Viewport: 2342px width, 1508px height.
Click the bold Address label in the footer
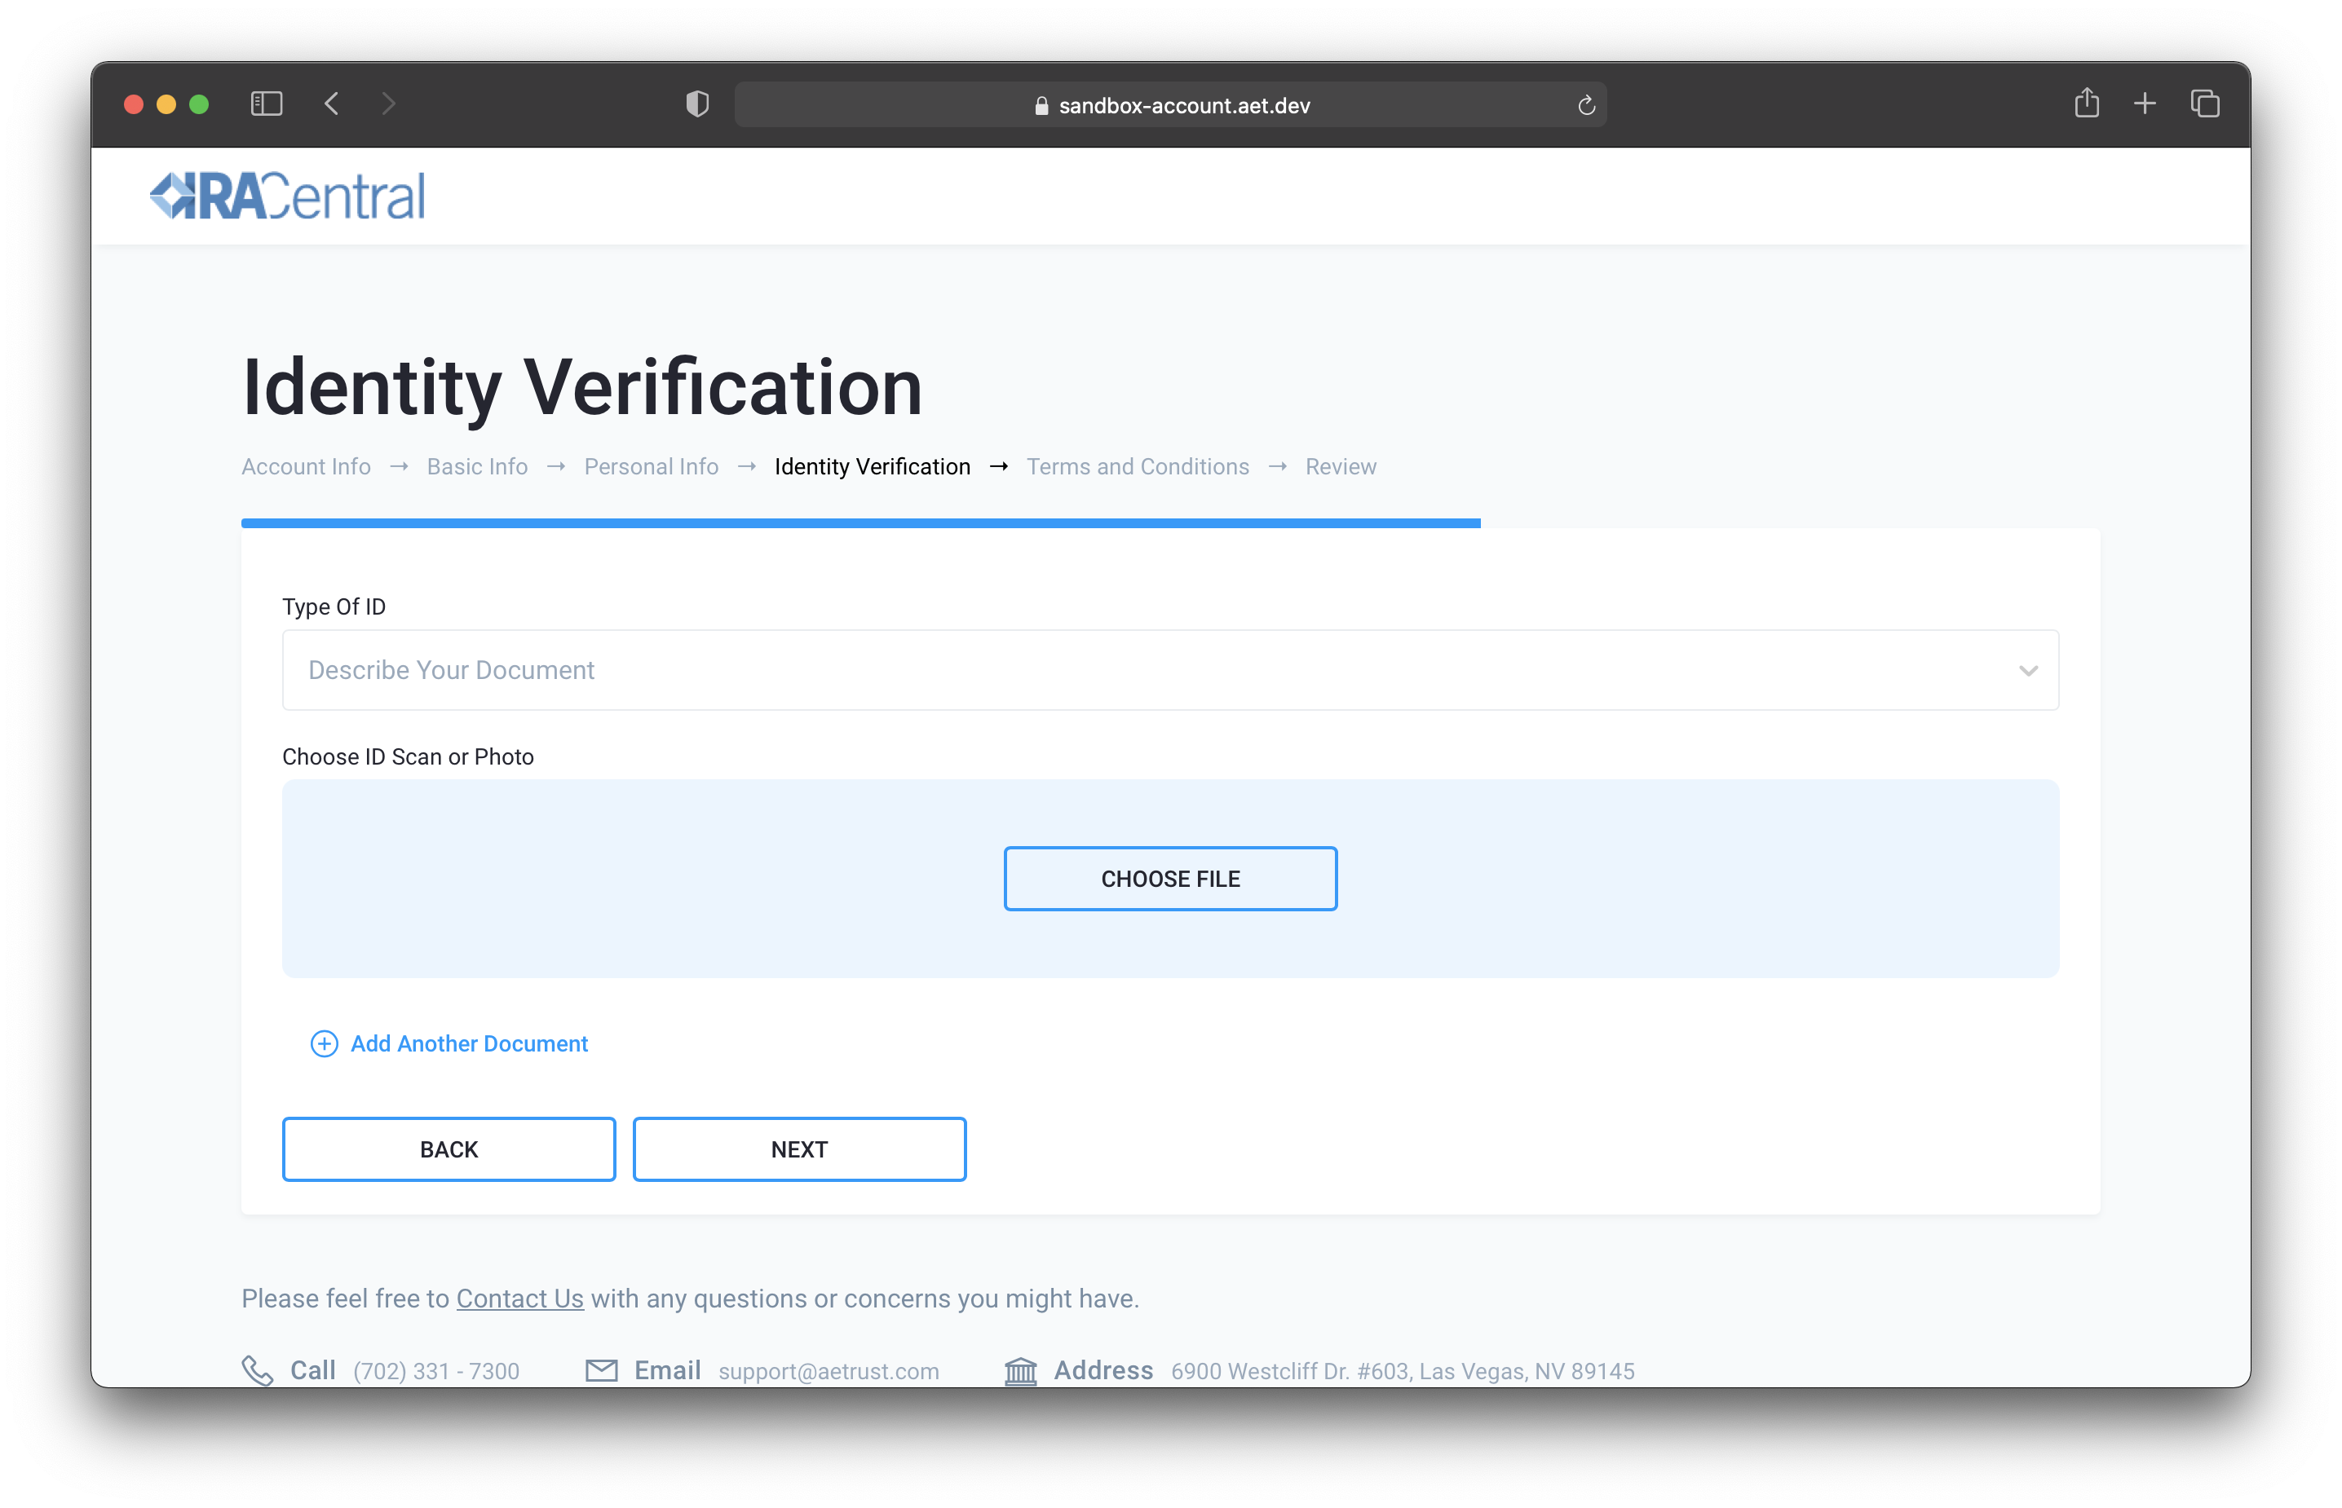(1103, 1370)
